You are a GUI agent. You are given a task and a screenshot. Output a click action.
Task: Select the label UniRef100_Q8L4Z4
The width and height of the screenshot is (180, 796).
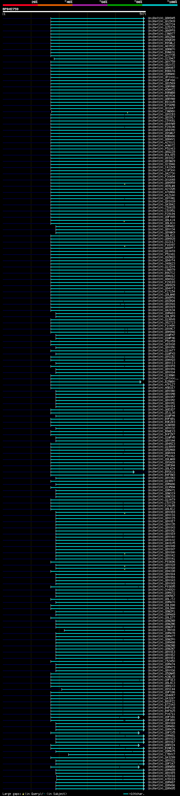[x=161, y=469]
